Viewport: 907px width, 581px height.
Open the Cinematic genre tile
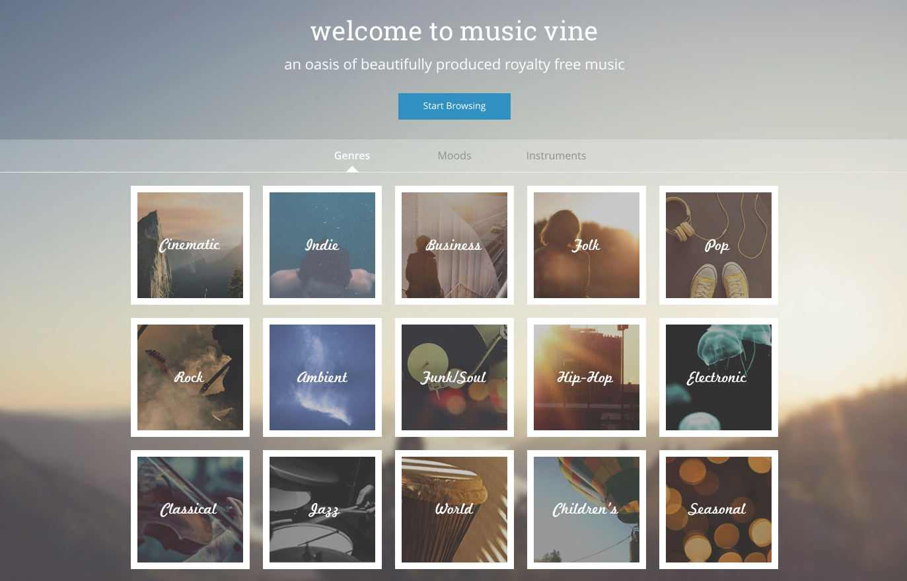click(190, 245)
